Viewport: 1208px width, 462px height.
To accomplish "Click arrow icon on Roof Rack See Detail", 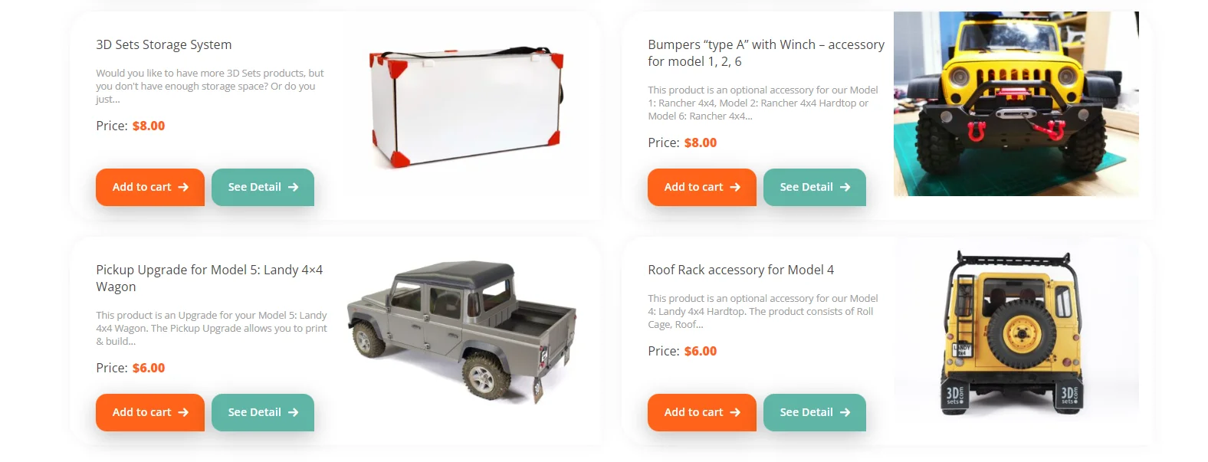I will click(x=845, y=412).
